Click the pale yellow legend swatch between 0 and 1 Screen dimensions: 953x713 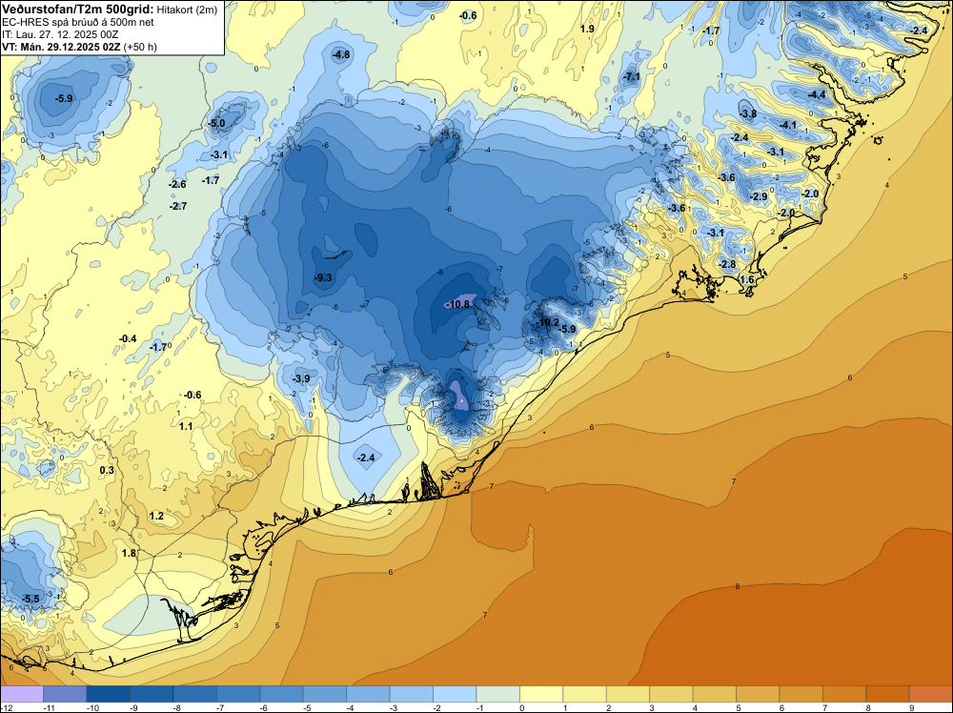(541, 694)
